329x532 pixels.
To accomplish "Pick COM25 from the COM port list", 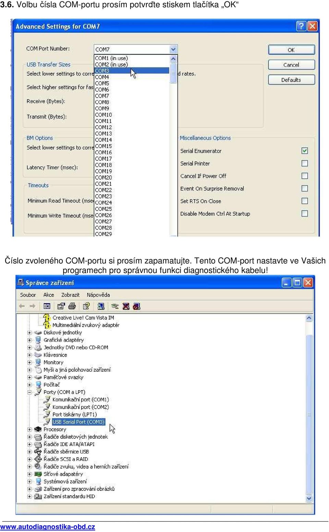I will pos(132,209).
